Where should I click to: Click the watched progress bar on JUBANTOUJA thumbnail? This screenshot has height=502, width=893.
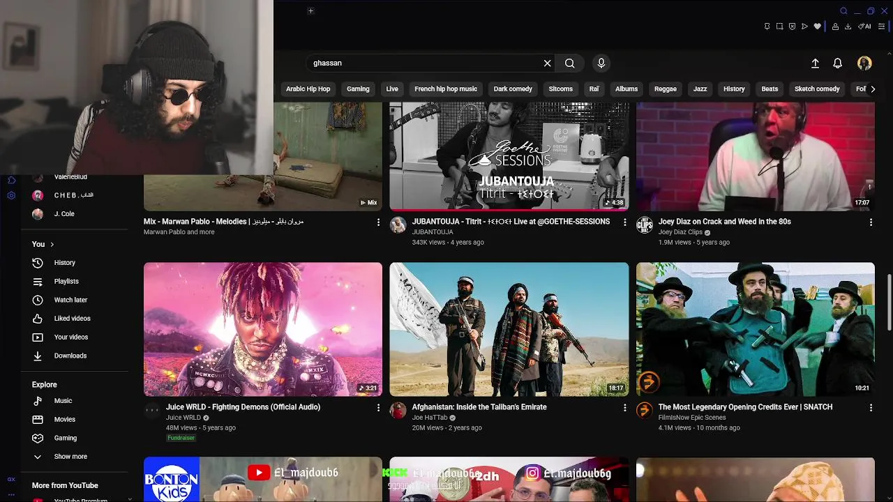509,208
